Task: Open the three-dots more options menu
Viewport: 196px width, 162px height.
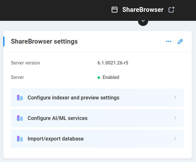Action: tap(169, 41)
